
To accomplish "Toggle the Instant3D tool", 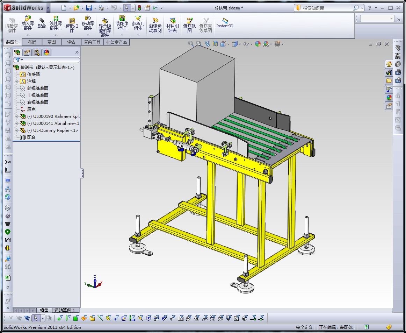I will (225, 23).
